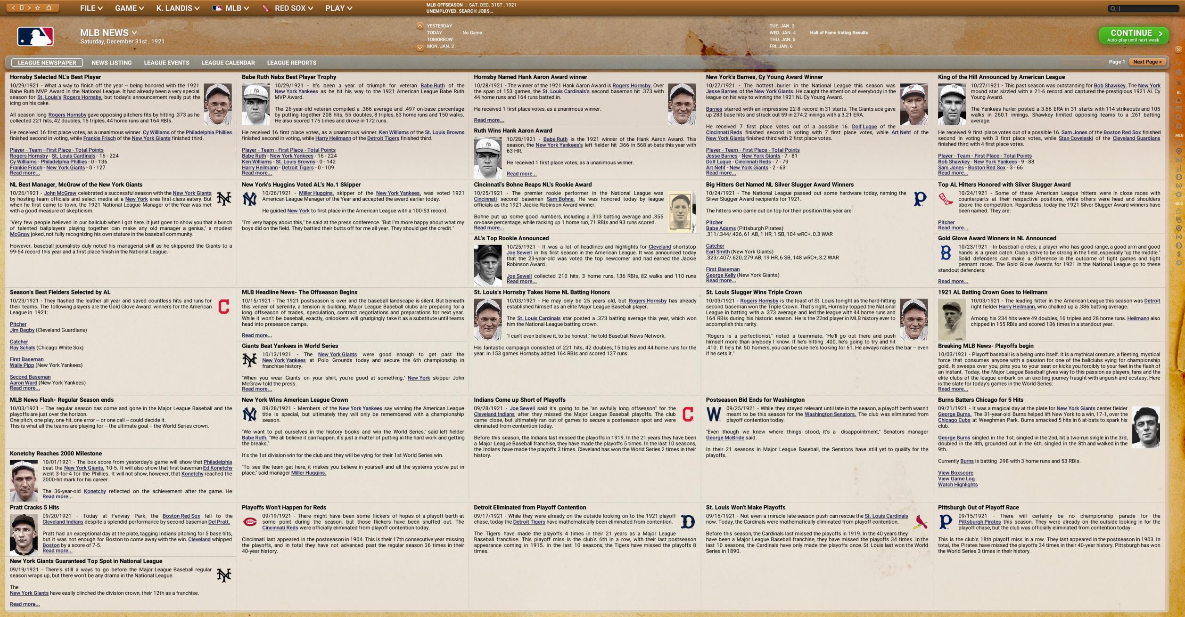Click George Burns photo thumbnail
The image size is (1185, 617).
tap(1146, 427)
